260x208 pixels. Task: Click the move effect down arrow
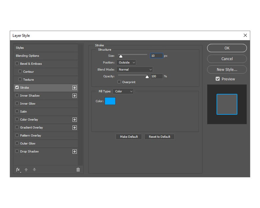34,170
